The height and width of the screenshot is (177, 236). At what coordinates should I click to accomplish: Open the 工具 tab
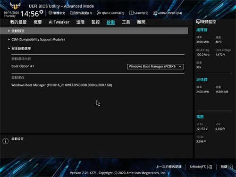(x=126, y=22)
